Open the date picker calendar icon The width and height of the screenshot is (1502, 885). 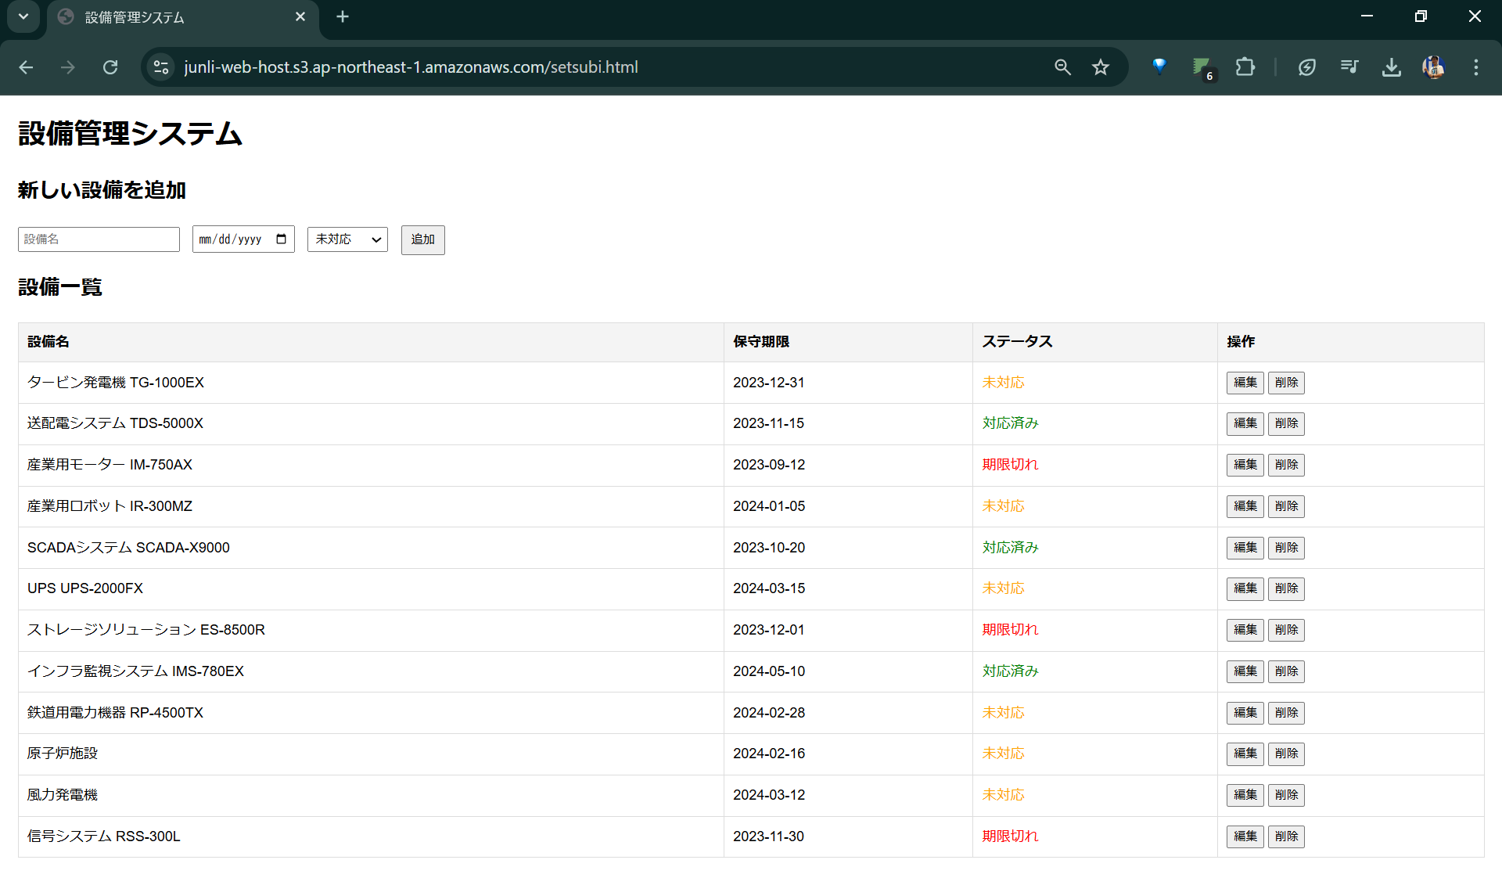click(x=282, y=239)
